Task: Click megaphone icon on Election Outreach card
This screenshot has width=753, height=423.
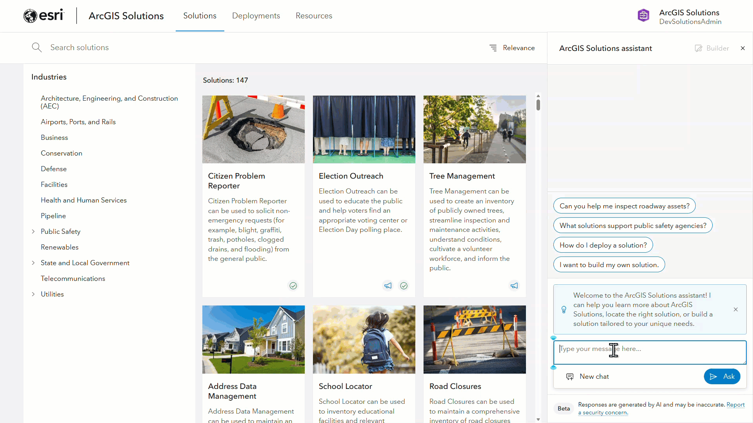Action: [388, 286]
